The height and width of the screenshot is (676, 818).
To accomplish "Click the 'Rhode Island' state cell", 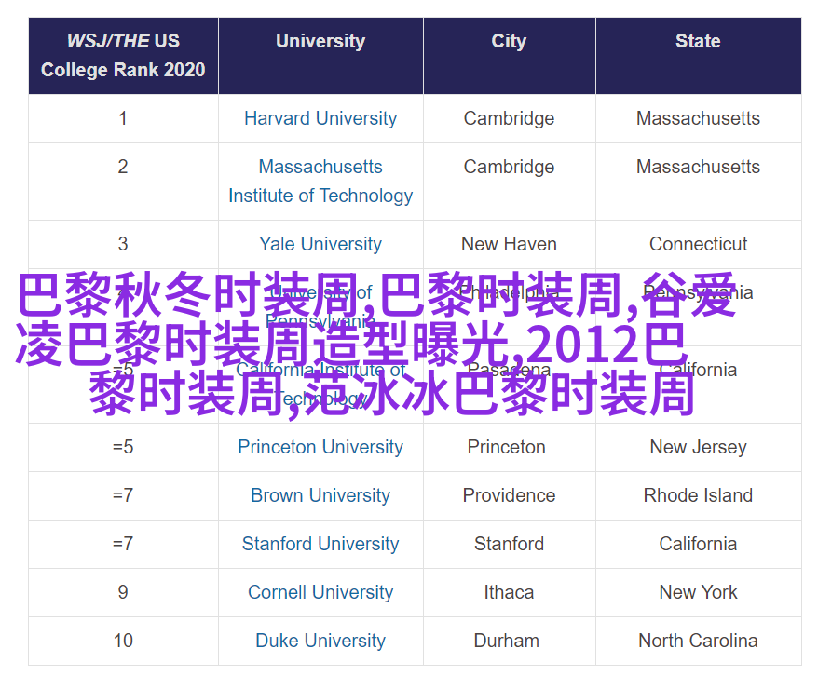I will point(698,495).
